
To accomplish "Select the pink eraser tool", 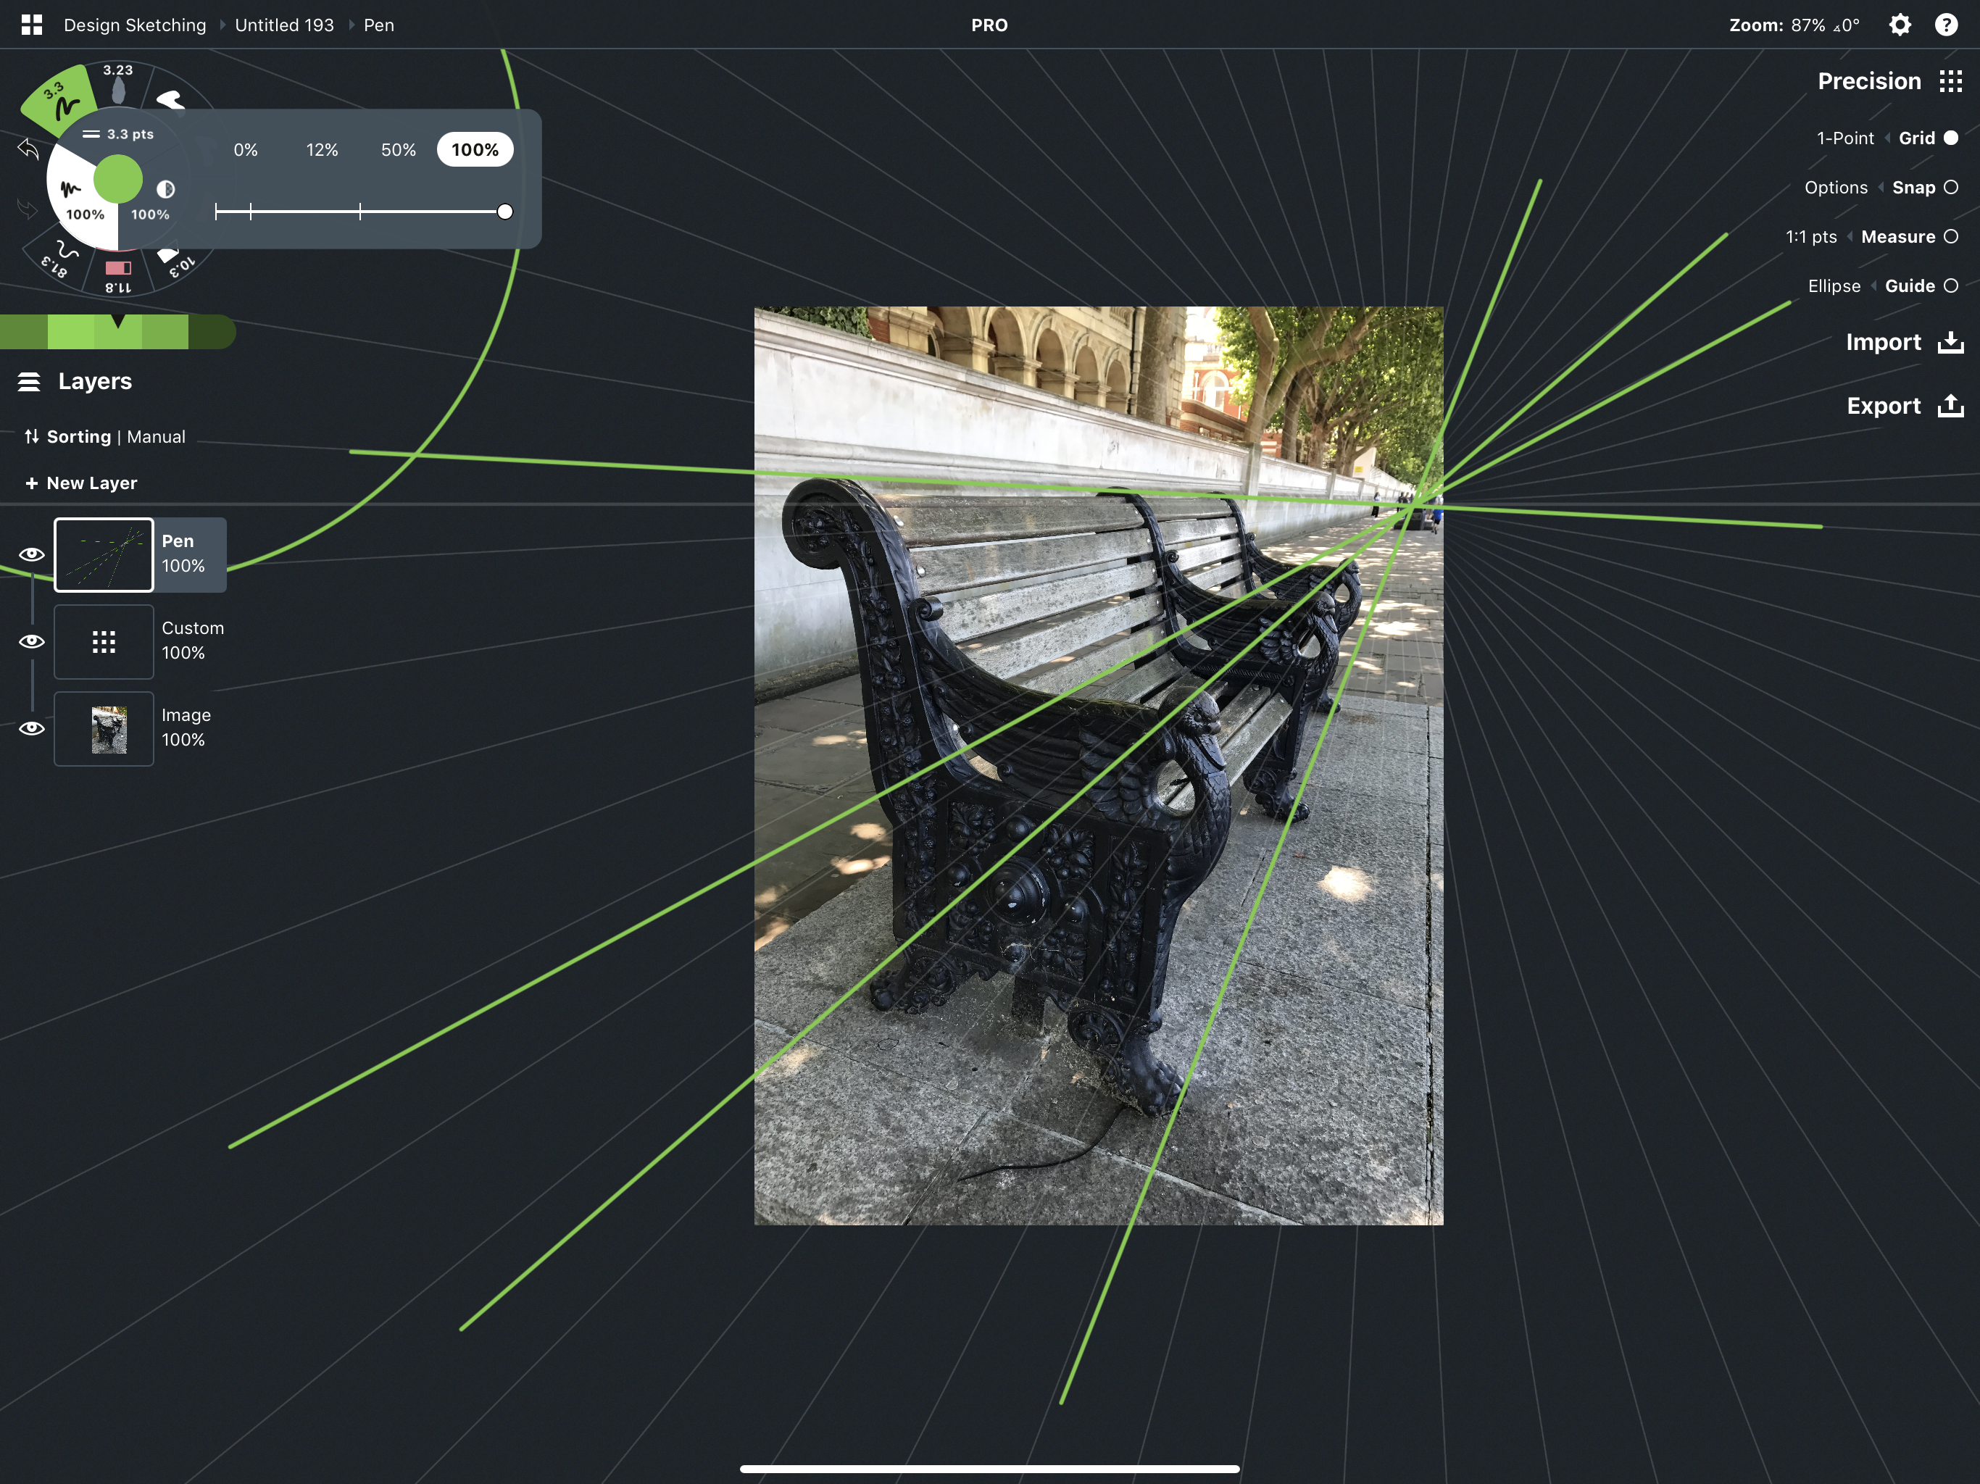I will coord(118,267).
